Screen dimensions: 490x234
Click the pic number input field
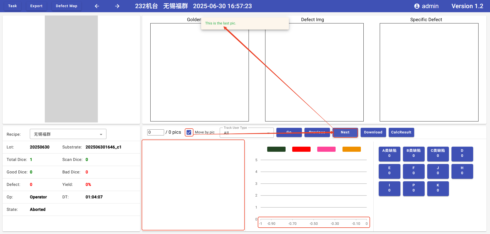pyautogui.click(x=155, y=132)
